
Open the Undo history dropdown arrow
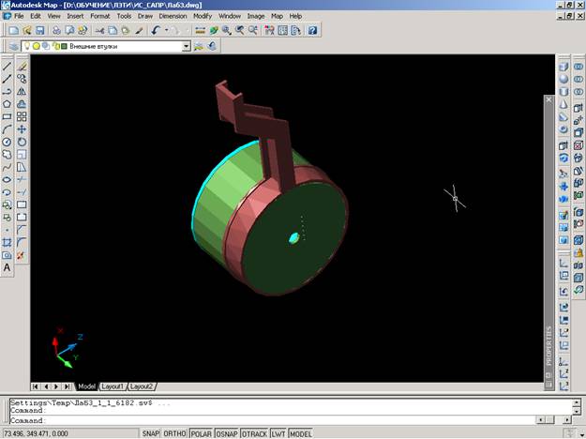pyautogui.click(x=167, y=30)
